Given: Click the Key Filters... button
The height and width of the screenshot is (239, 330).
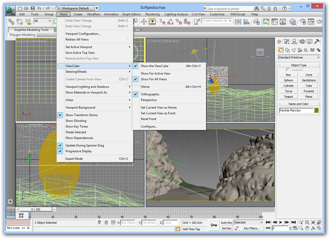Looking at the screenshot, I should click(252, 228).
